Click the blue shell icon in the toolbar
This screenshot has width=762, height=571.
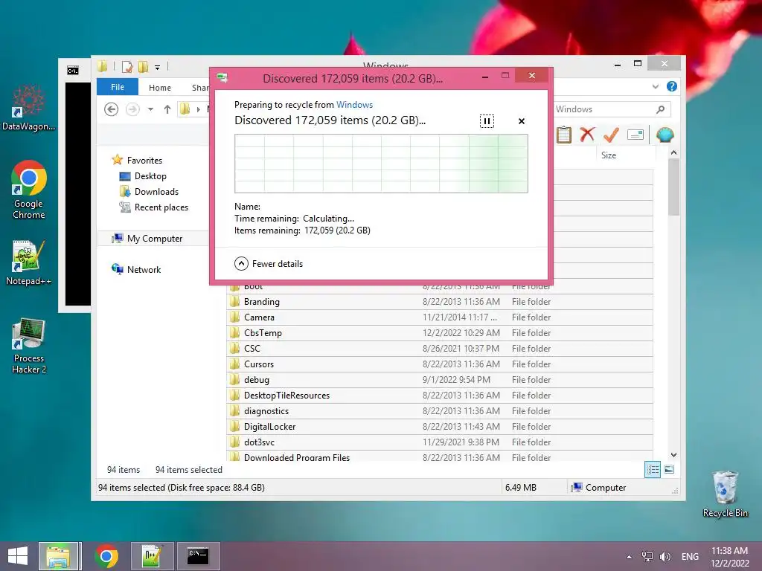(x=665, y=135)
